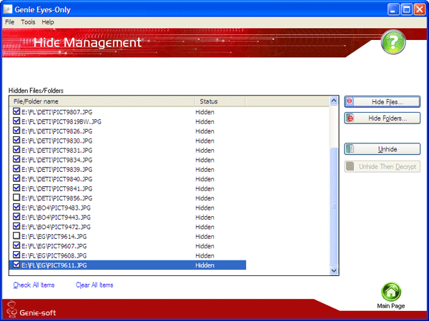Go to Main Page home icon
The height and width of the screenshot is (321, 429).
click(x=391, y=292)
